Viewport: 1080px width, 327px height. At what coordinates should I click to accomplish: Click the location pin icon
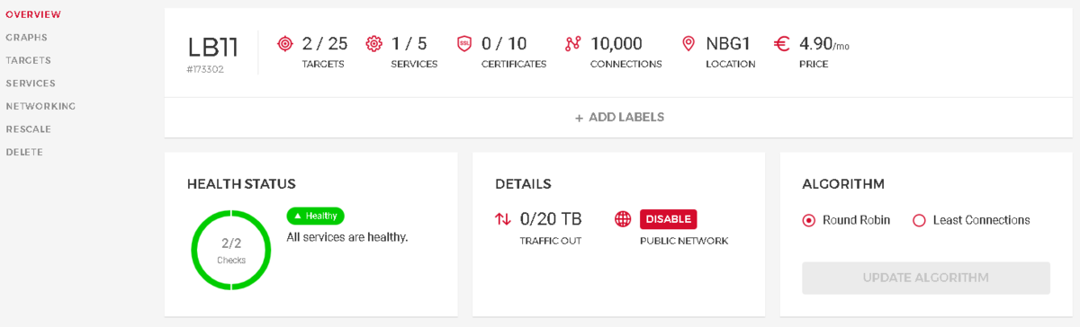coord(689,43)
